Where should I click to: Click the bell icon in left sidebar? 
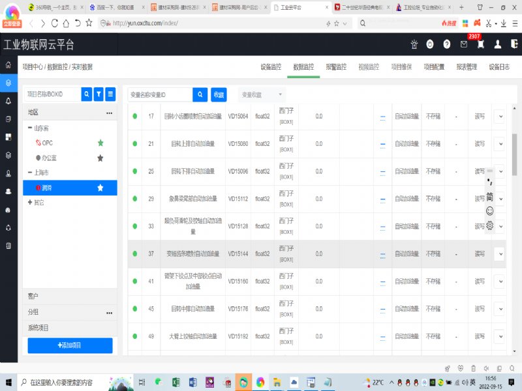(8, 101)
